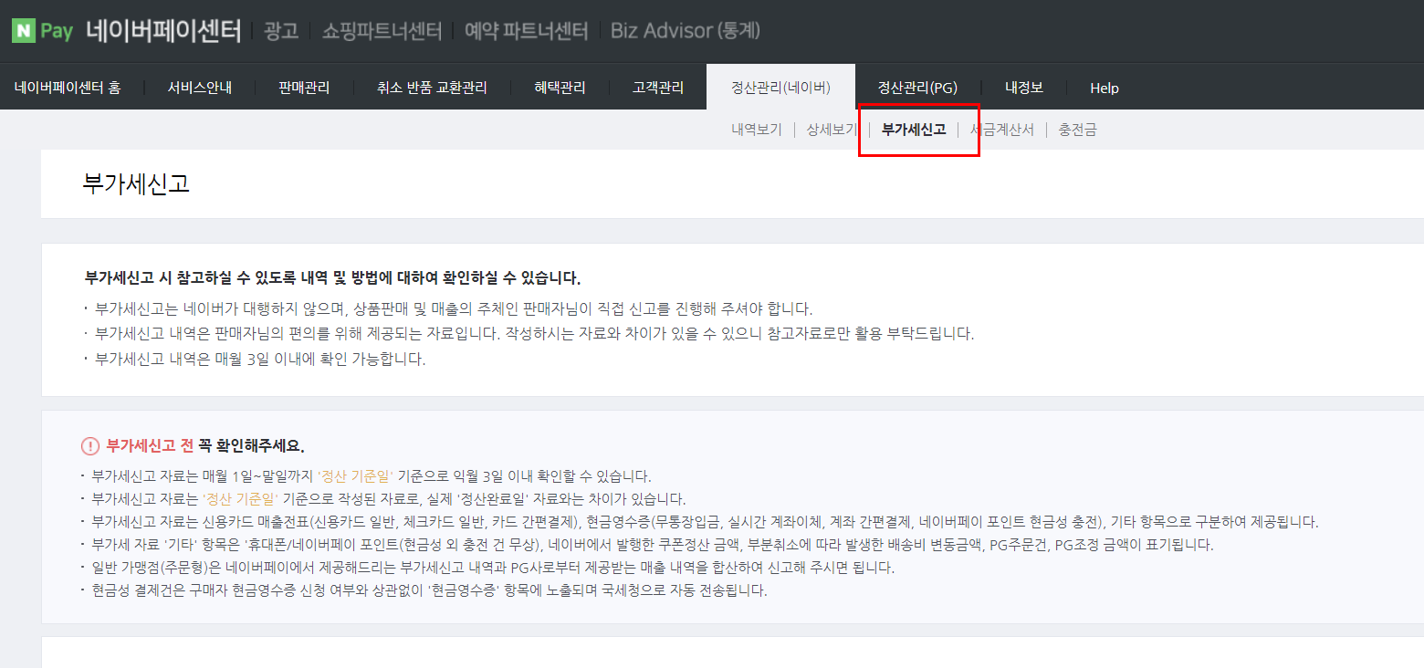The width and height of the screenshot is (1424, 668).
Task: Open Biz Advisor (통계) link
Action: tap(686, 31)
